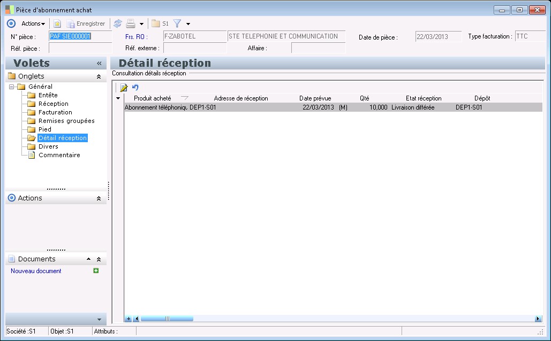Viewport: 551px width, 341px height.
Task: Click the filter funnel icon
Action: tap(177, 24)
